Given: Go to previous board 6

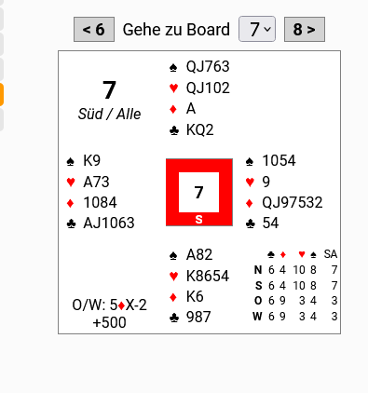Looking at the screenshot, I should tap(94, 30).
